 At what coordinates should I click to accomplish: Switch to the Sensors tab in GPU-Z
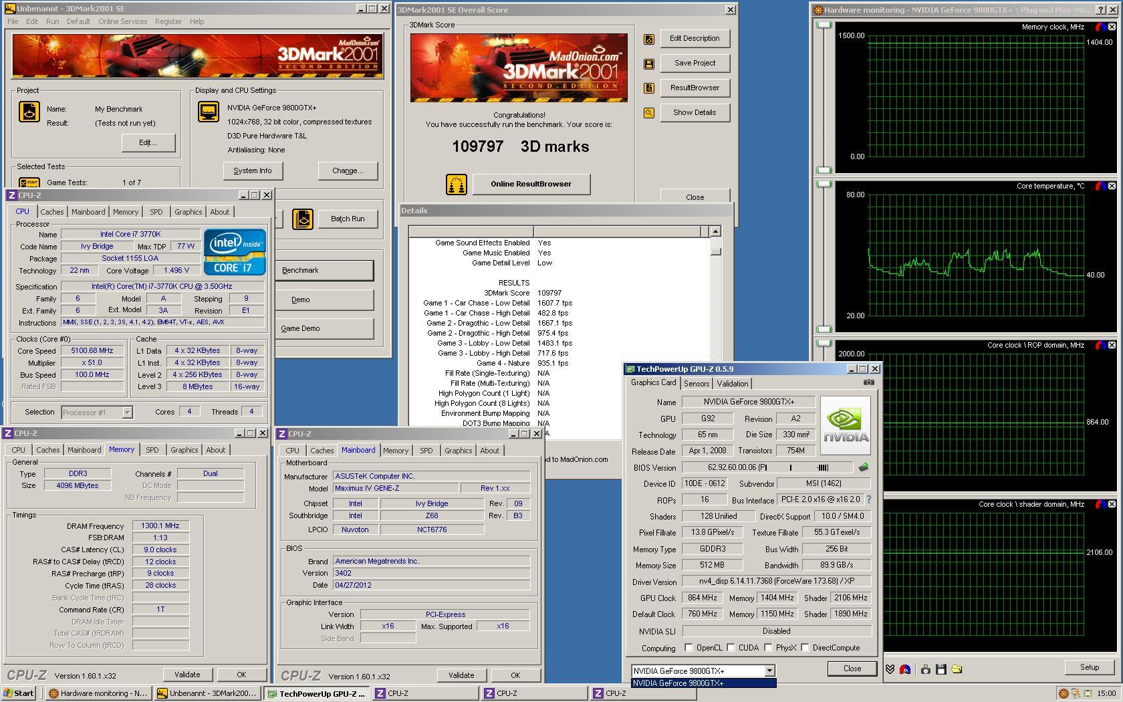coord(696,384)
